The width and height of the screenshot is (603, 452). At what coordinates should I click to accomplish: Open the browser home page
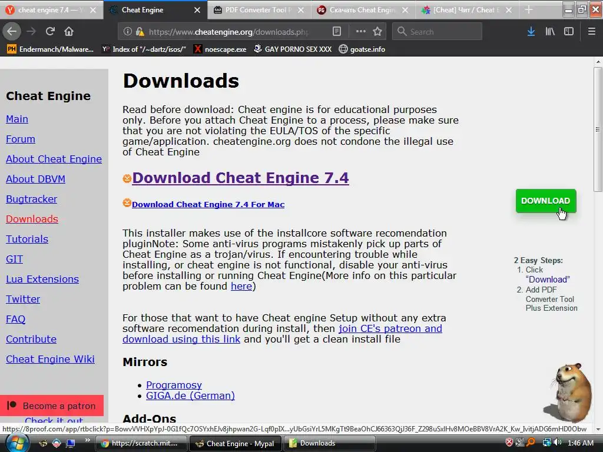pyautogui.click(x=69, y=31)
